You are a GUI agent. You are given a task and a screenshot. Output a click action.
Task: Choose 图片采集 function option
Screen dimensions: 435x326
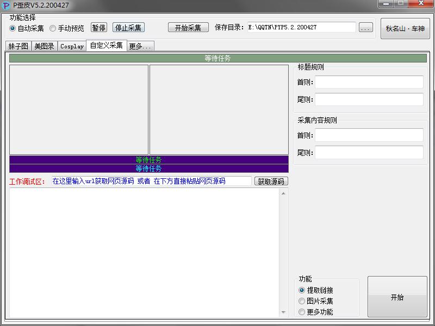tap(302, 301)
